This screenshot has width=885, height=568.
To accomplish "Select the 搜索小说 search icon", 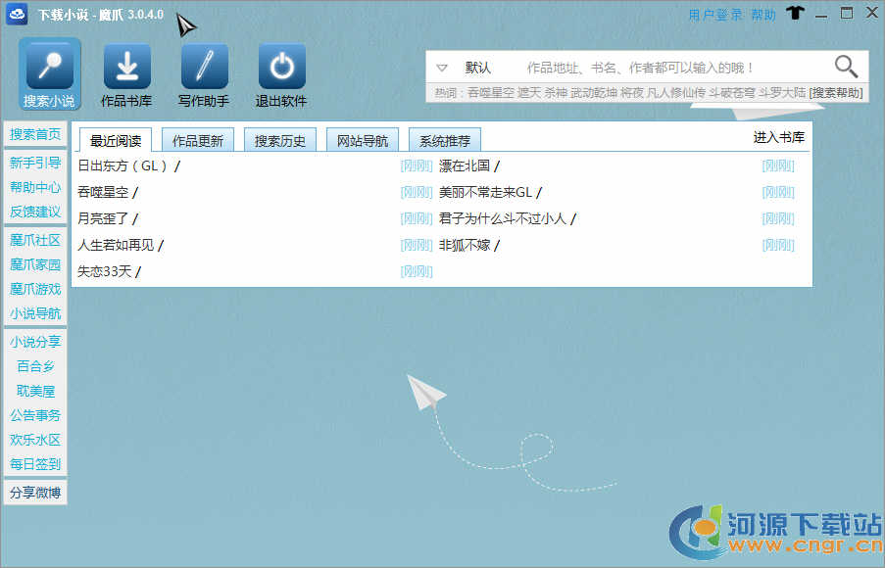I will (50, 73).
